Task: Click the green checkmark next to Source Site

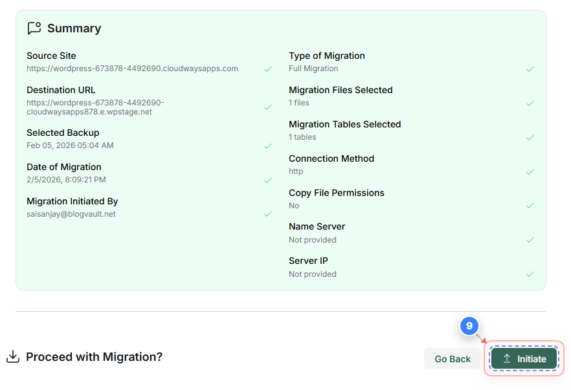Action: coord(268,68)
